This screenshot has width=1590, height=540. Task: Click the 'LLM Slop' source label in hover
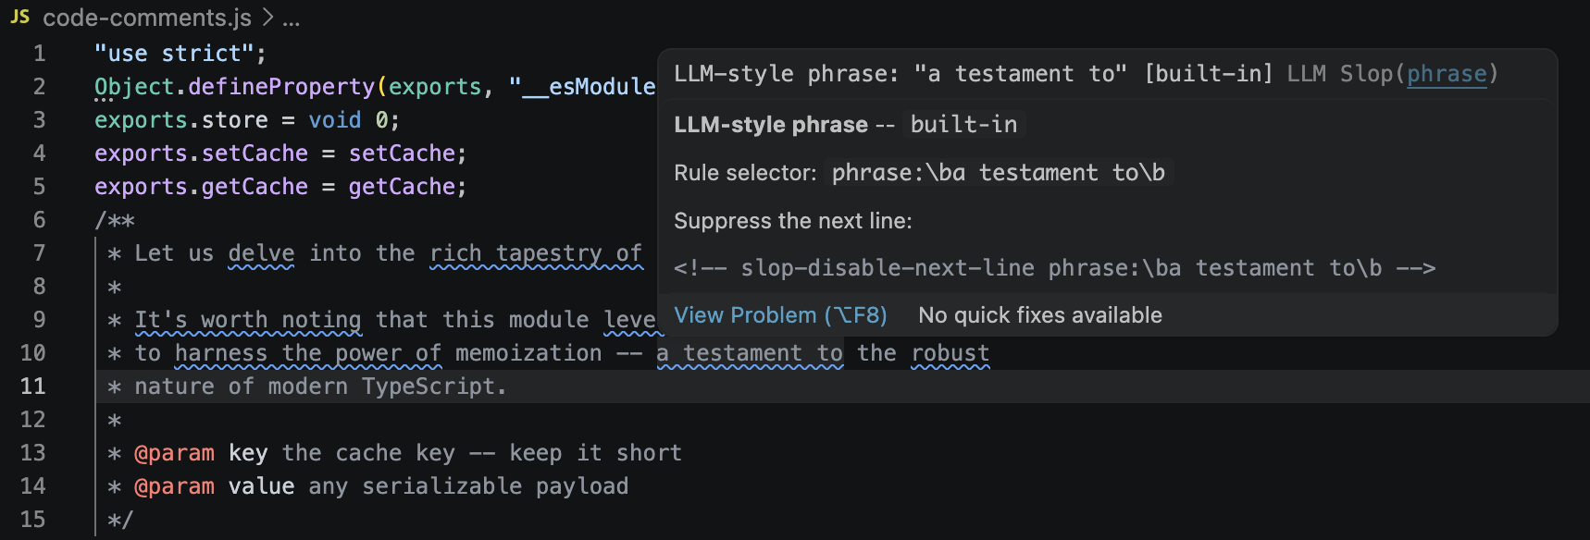[x=1340, y=74]
